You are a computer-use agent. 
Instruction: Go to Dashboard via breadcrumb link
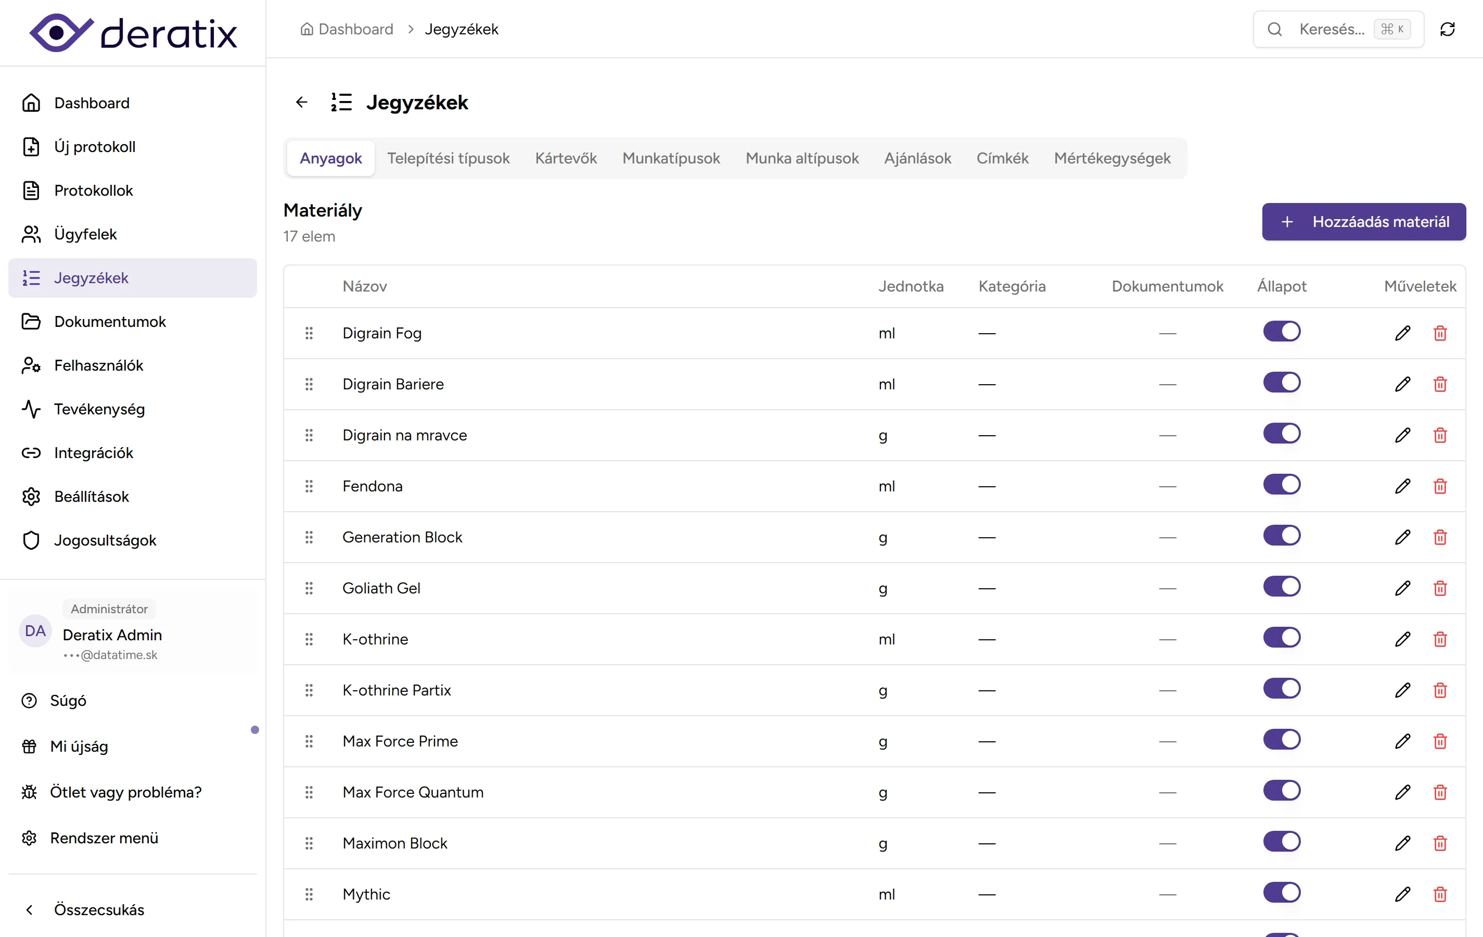(355, 29)
